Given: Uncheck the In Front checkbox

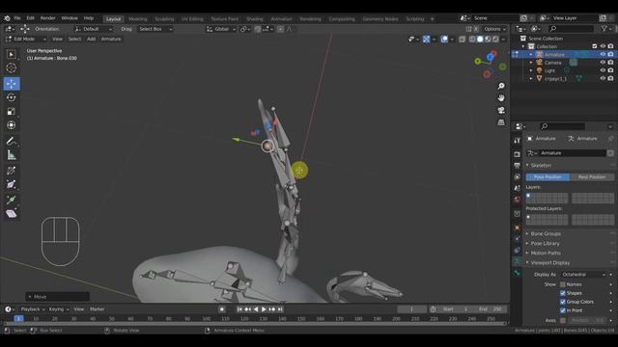Looking at the screenshot, I should point(563,310).
